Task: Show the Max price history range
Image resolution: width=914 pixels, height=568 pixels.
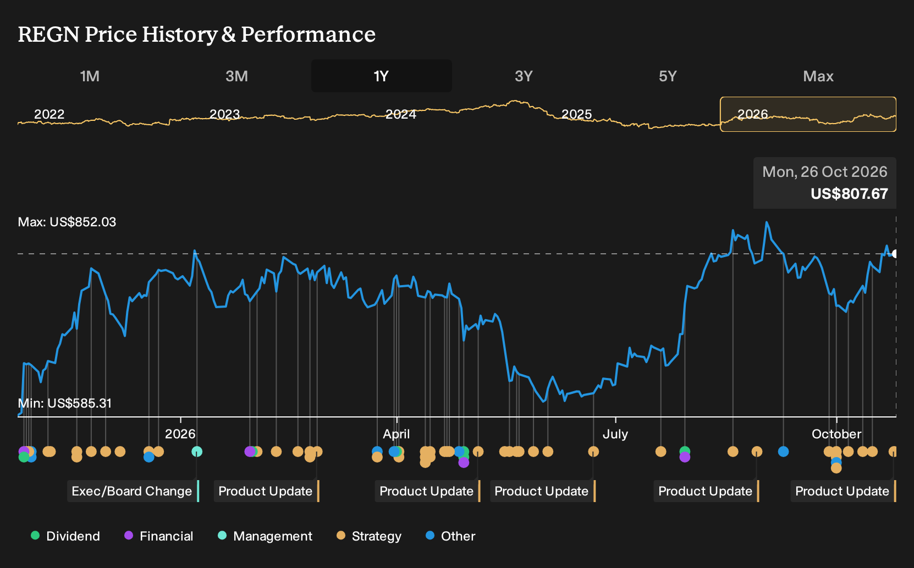Action: [818, 76]
